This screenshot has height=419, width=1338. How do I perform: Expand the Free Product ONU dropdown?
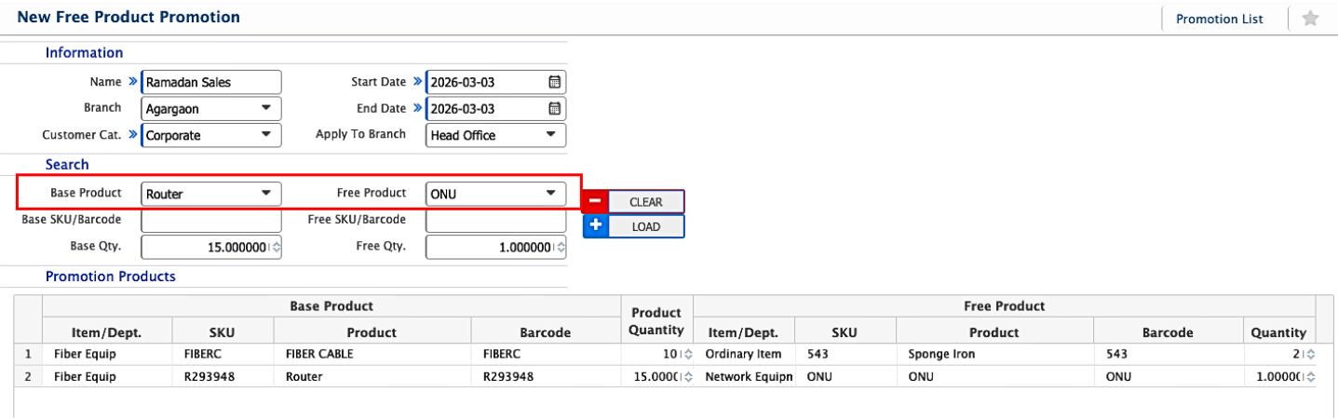click(x=495, y=194)
